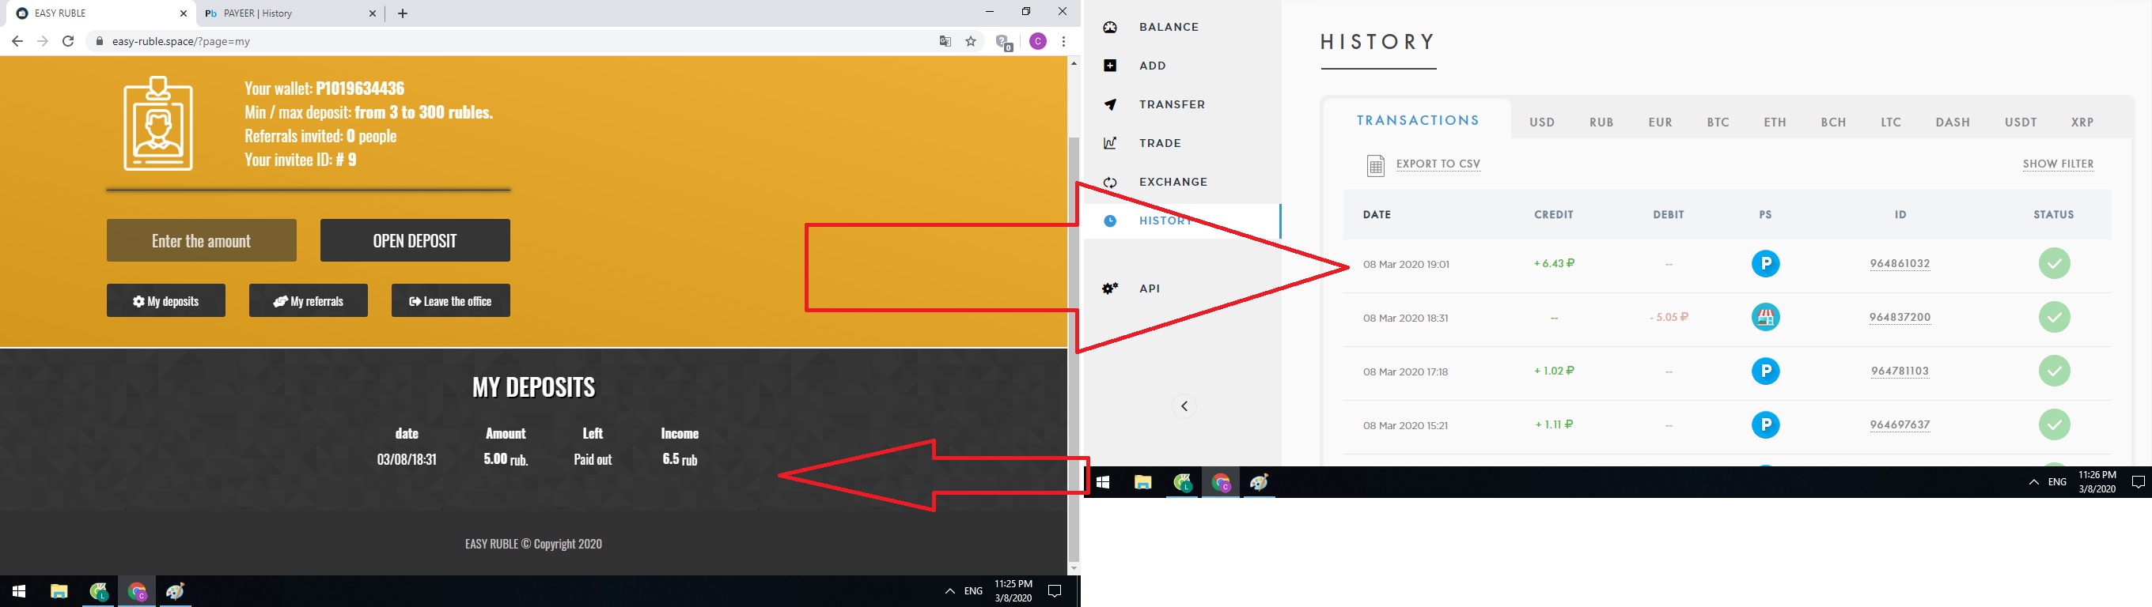Click shop icon for 18:31 transaction
The width and height of the screenshot is (2152, 607).
1765,317
